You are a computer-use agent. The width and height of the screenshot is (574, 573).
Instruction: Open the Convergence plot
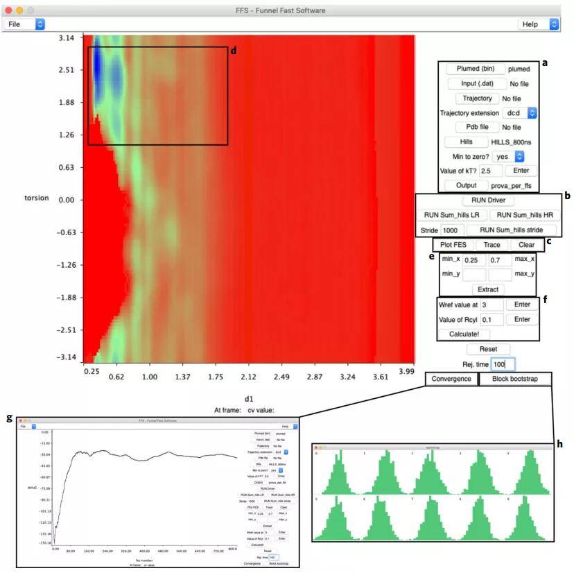coord(451,379)
